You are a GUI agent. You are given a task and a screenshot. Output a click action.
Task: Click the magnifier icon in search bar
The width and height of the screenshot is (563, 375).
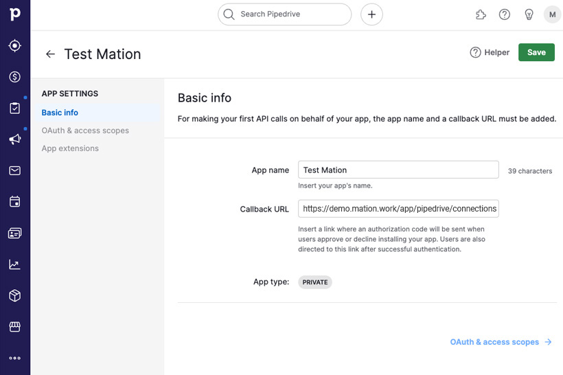tap(229, 14)
